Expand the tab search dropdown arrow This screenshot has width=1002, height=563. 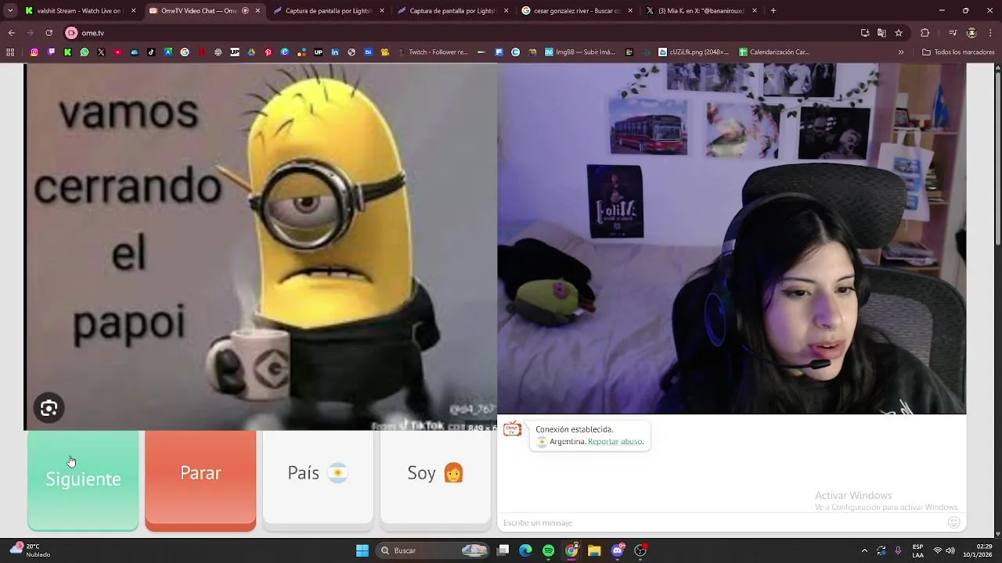tap(9, 11)
